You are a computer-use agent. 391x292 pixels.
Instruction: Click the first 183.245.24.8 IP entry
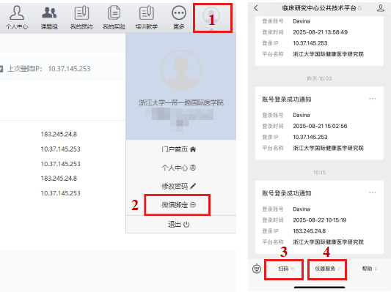click(59, 135)
